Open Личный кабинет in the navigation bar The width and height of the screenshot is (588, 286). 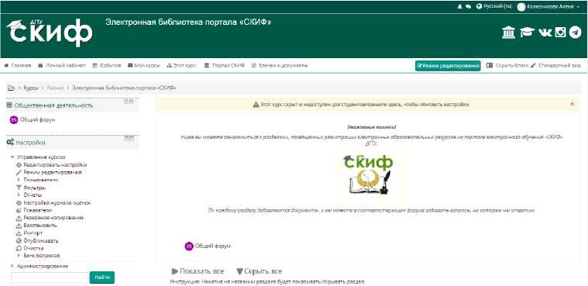62,65
